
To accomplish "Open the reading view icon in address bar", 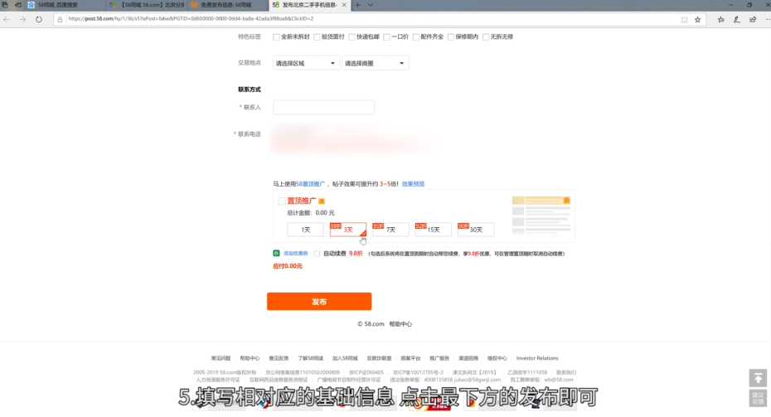I will tap(684, 19).
